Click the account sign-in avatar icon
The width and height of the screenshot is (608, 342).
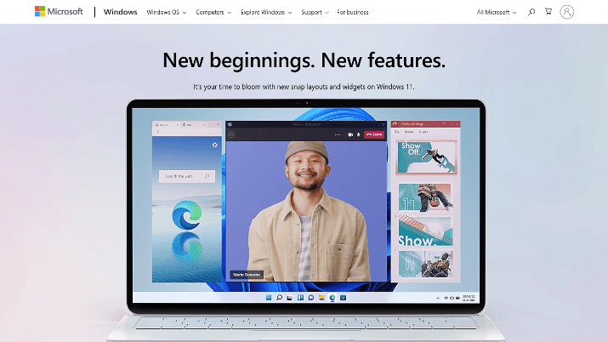click(566, 12)
